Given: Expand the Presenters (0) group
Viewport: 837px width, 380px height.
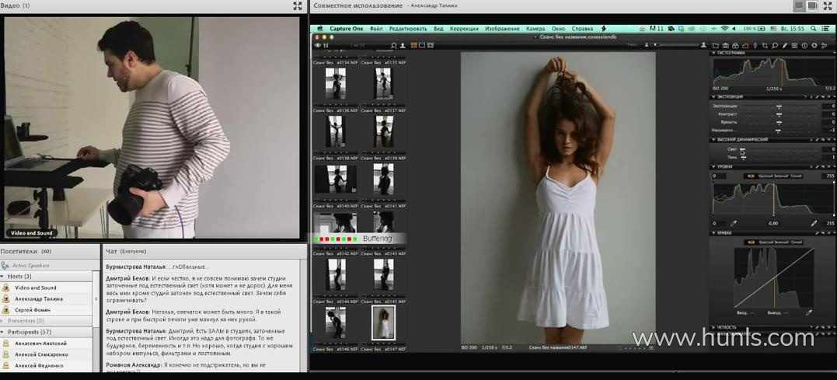Looking at the screenshot, I should (x=3, y=320).
